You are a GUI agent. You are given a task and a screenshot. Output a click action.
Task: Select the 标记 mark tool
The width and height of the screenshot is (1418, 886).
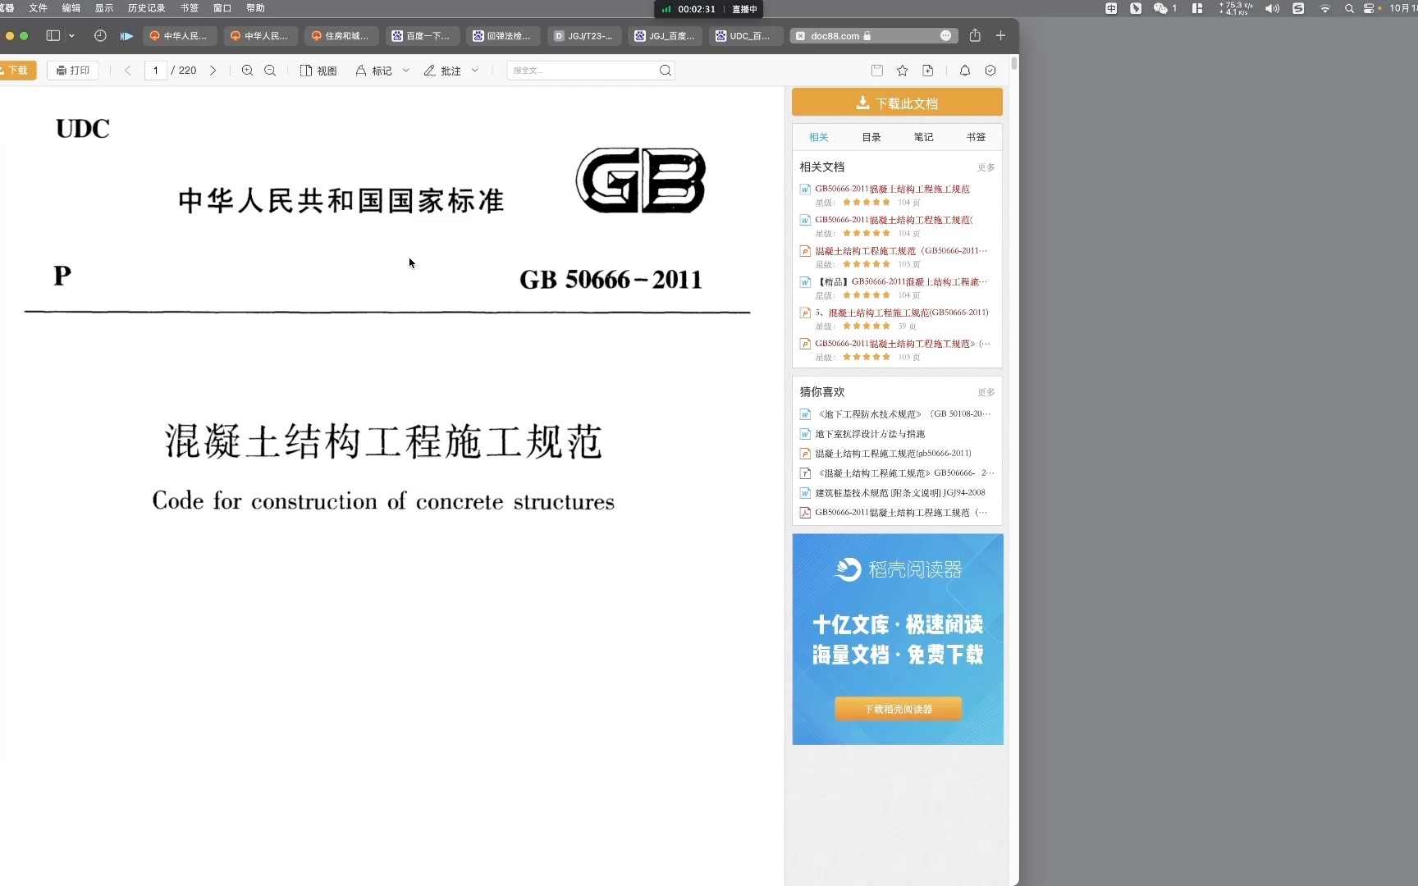373,71
